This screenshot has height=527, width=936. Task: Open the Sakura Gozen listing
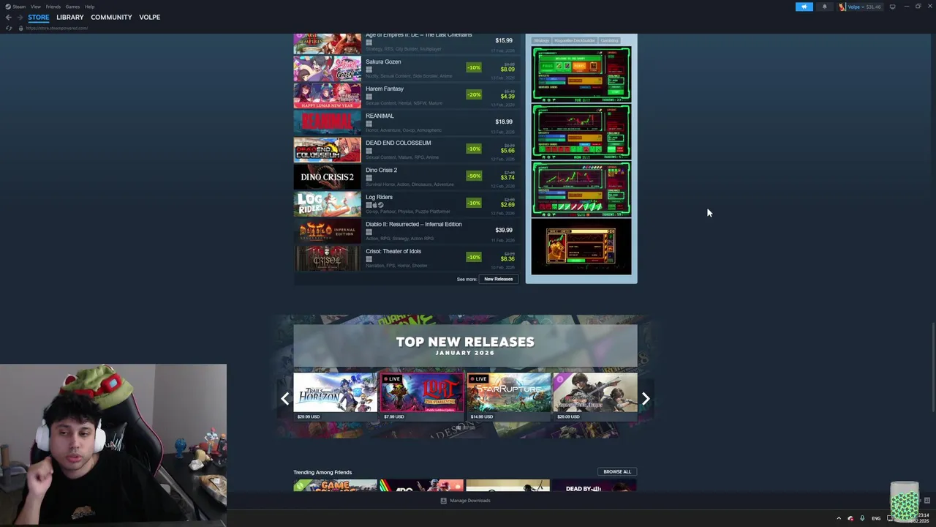407,69
